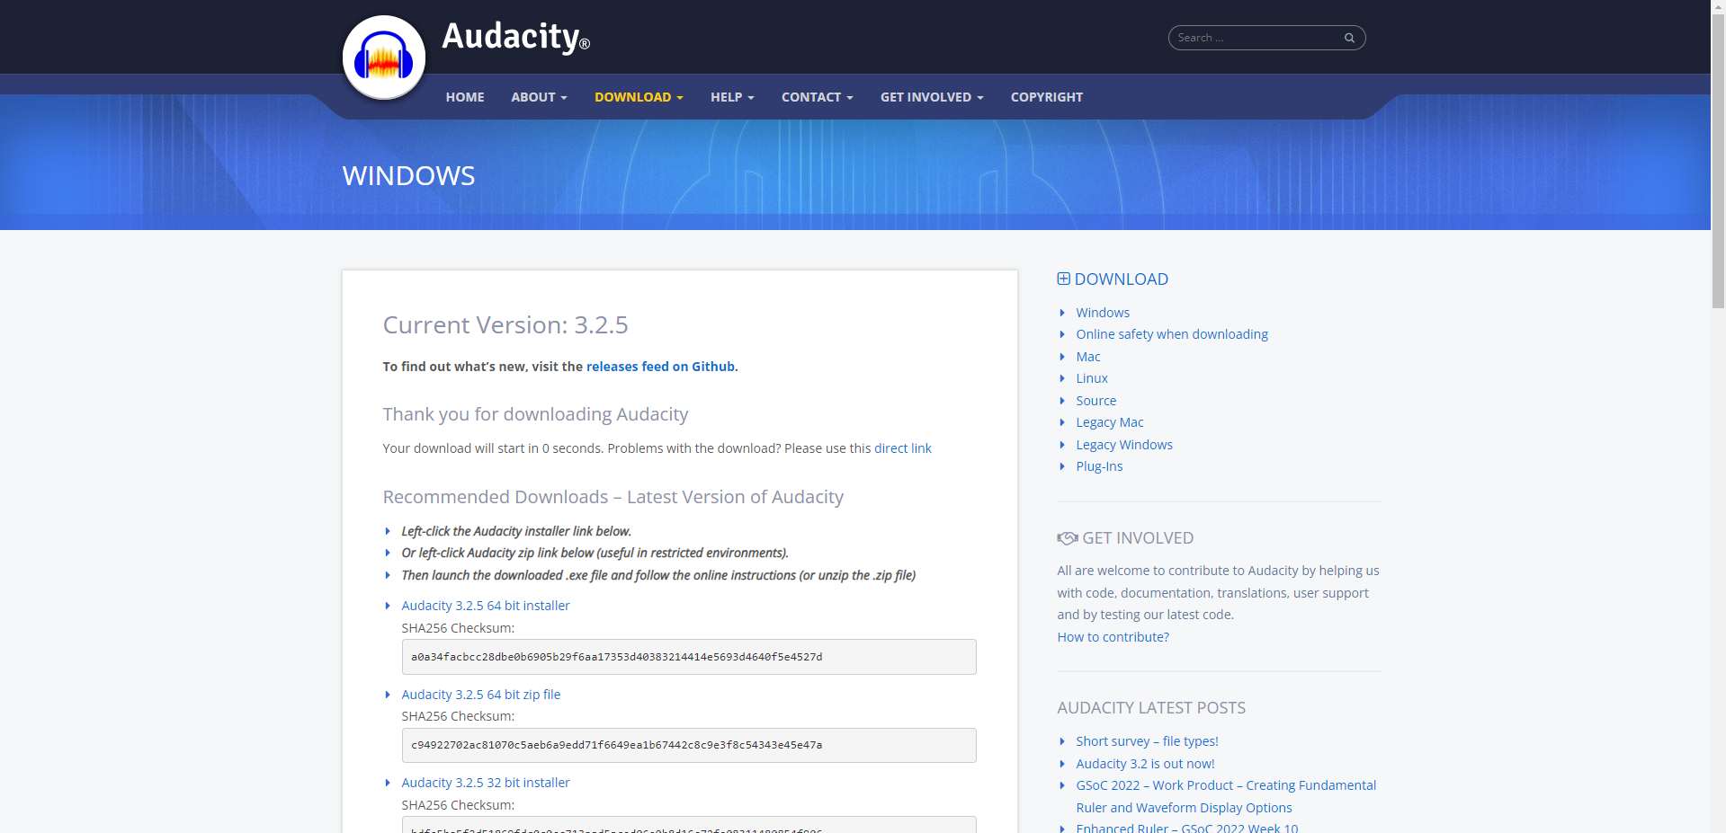
Task: Open Legacy Windows link in sidebar
Action: 1124,445
